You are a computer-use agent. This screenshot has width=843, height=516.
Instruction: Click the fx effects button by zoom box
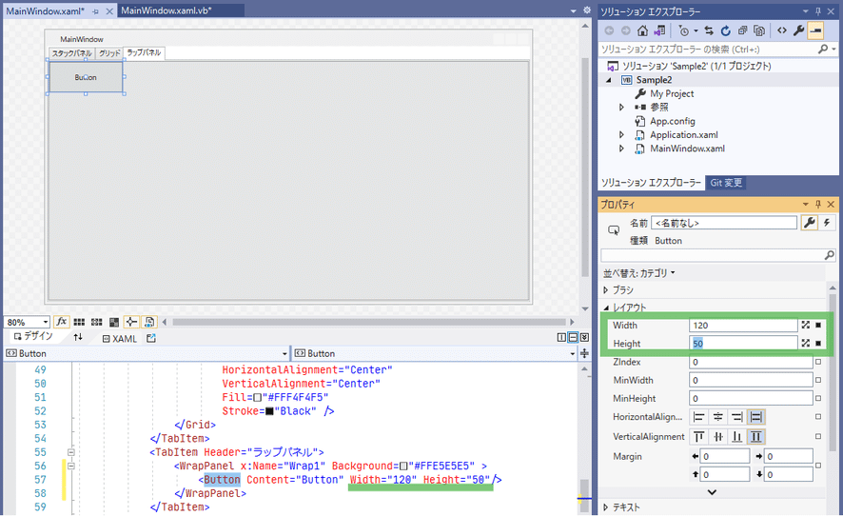tap(61, 323)
